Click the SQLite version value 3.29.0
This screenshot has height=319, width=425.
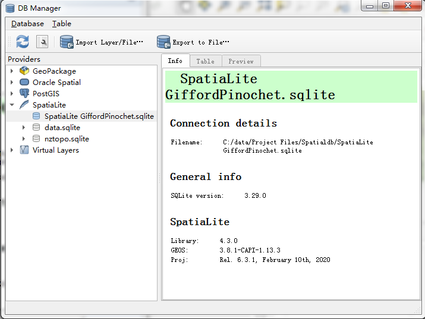pyautogui.click(x=255, y=195)
